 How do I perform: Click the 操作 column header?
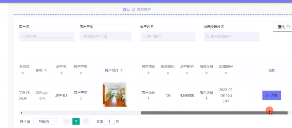click(x=272, y=70)
